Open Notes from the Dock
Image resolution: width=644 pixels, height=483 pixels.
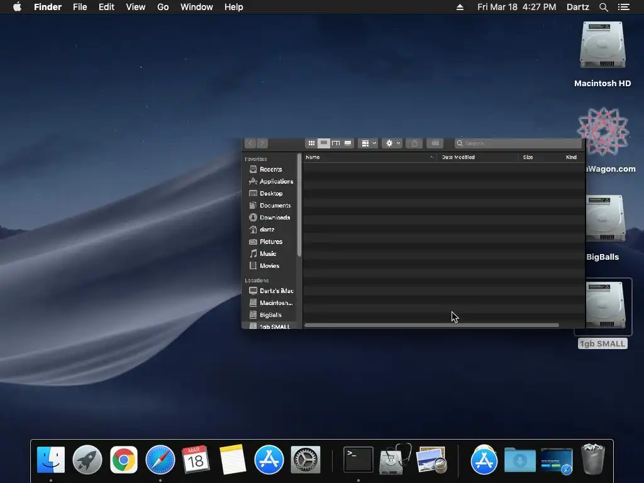[233, 460]
